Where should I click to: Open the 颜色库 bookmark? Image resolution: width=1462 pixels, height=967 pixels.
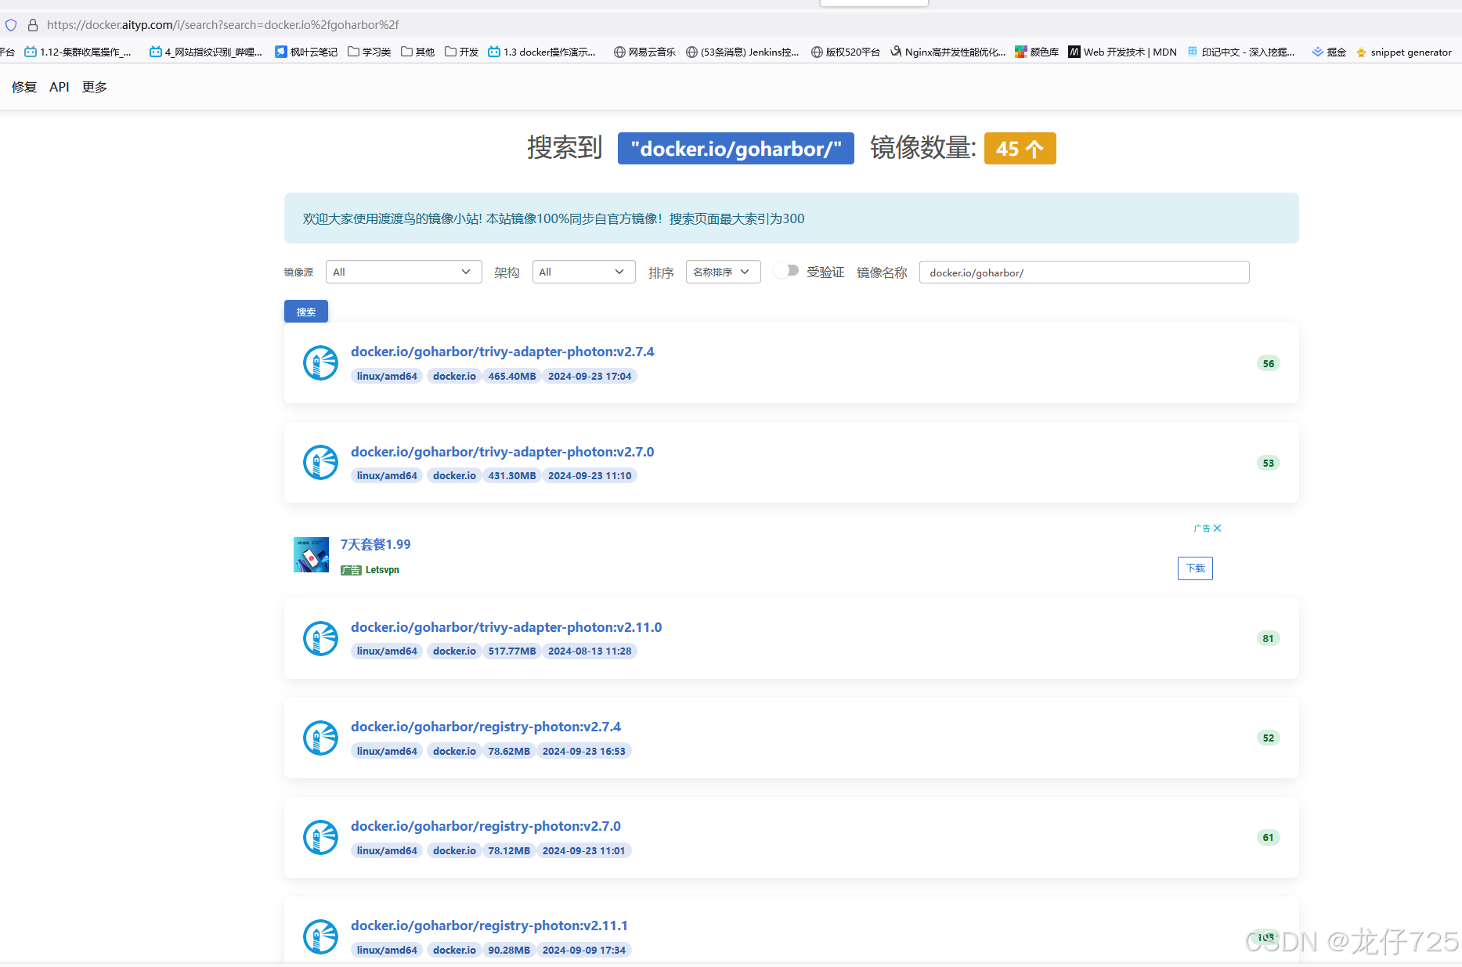coord(1037,52)
